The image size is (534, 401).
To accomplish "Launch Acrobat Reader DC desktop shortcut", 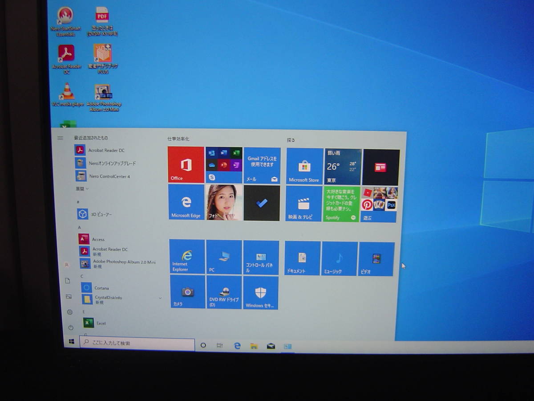I will pos(66,59).
